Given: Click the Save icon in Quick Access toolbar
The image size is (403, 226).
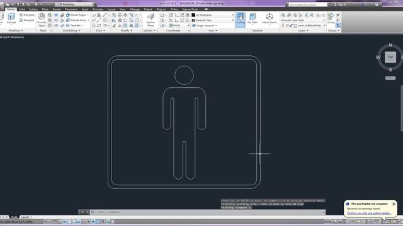Looking at the screenshot, I should pyautogui.click(x=18, y=4).
